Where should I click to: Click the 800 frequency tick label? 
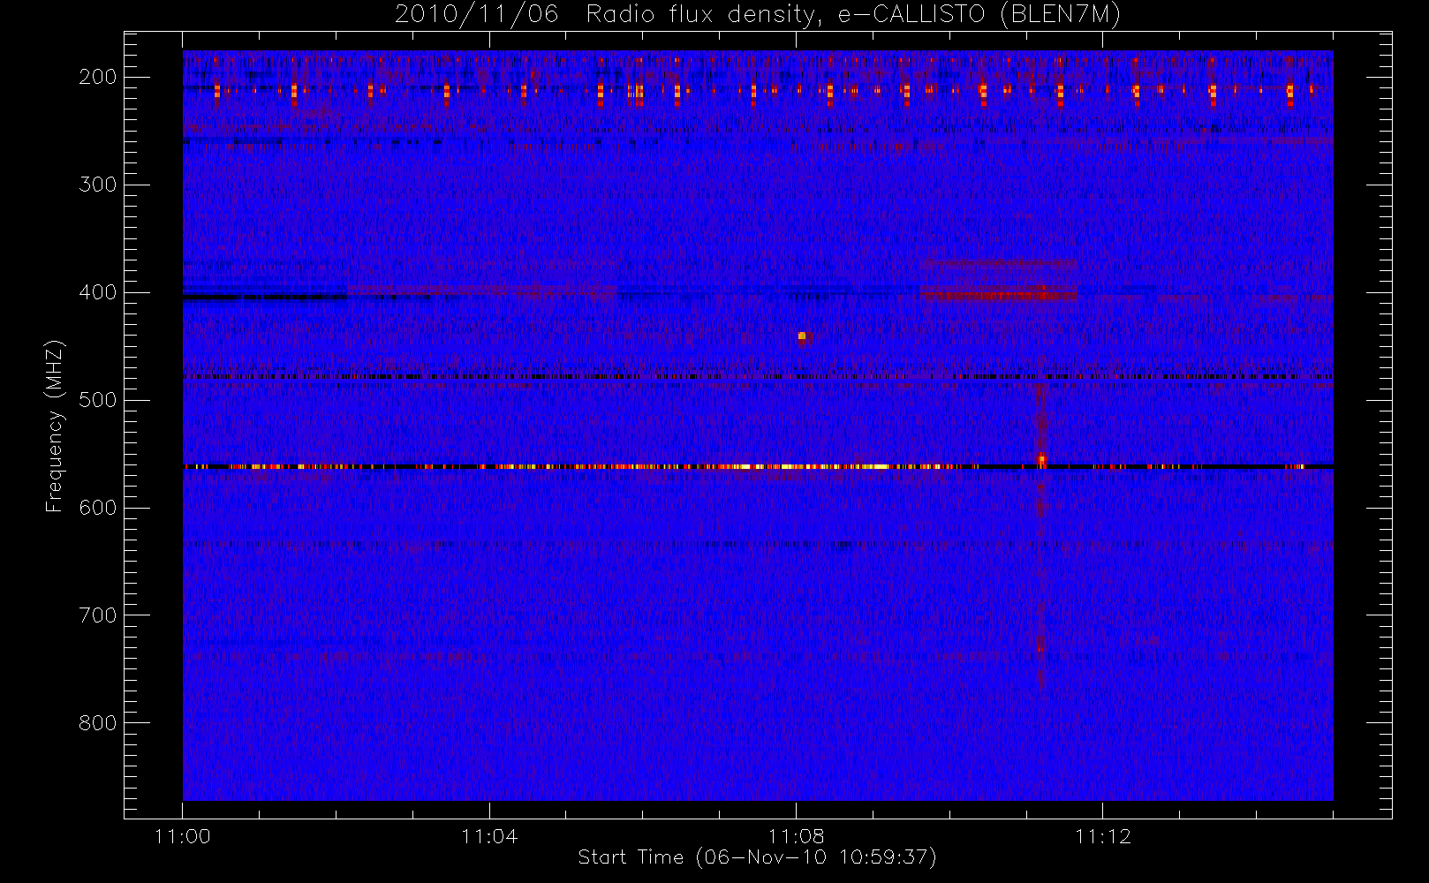(98, 723)
